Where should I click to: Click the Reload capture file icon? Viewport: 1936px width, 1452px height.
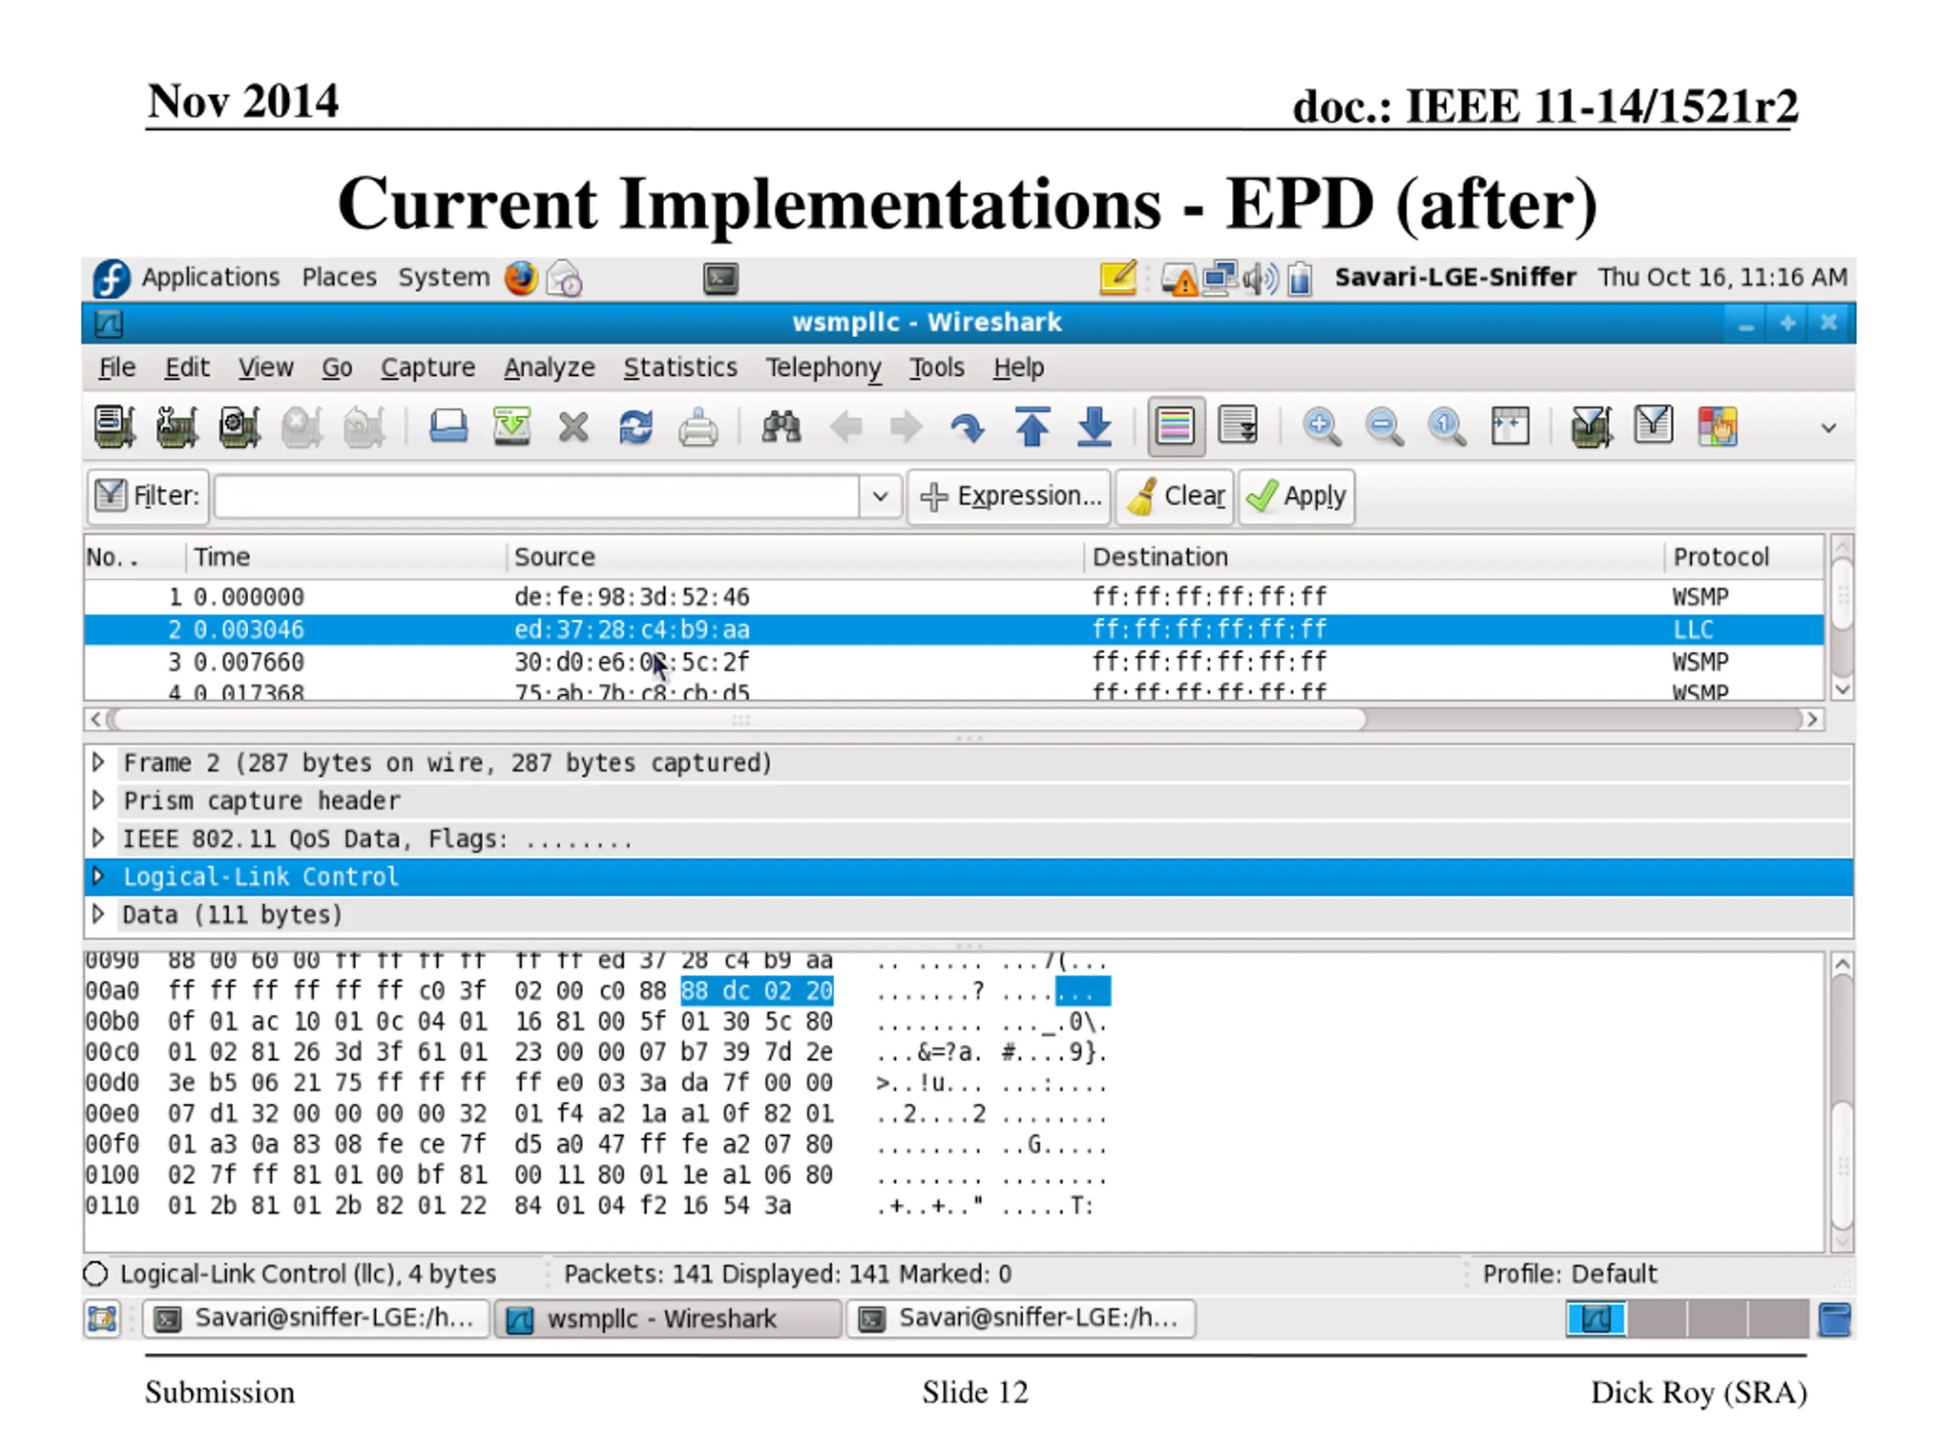click(635, 427)
